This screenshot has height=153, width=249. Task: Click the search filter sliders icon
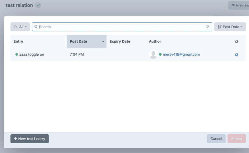pyautogui.click(x=208, y=27)
